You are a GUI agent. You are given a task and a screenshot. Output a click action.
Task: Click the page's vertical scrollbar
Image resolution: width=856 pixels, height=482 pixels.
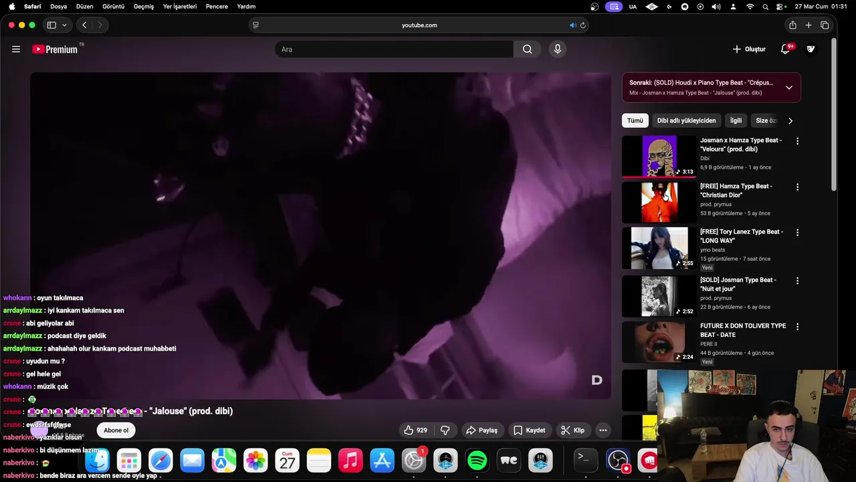833,114
